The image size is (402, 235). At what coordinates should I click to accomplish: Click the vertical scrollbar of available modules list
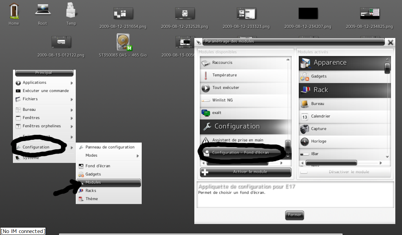[288, 146]
